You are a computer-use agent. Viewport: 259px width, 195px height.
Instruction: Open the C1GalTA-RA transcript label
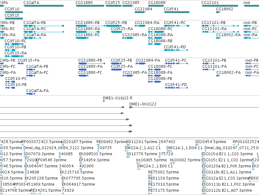[x=35, y=35]
